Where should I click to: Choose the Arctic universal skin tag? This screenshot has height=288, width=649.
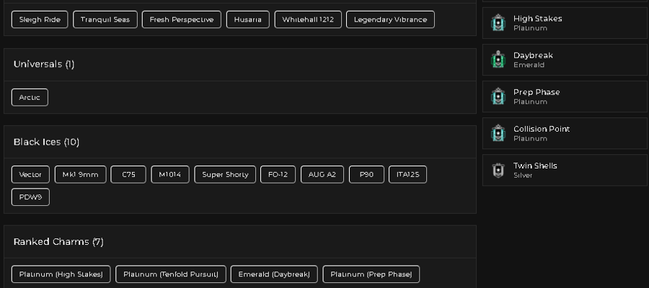click(30, 97)
